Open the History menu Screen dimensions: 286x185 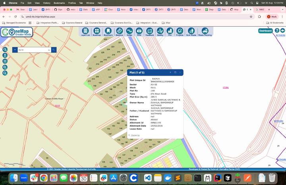pyautogui.click(x=46, y=3)
